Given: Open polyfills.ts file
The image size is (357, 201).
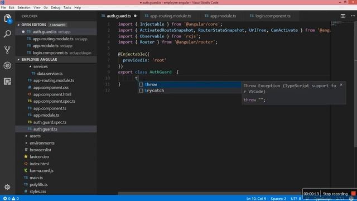Looking at the screenshot, I should tap(56, 184).
